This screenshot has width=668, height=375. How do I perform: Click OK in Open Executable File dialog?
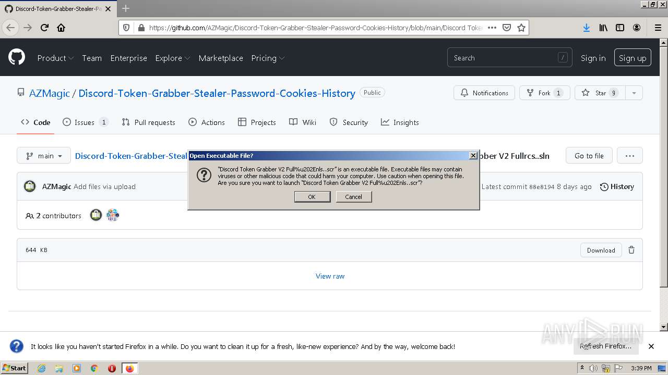tap(312, 197)
